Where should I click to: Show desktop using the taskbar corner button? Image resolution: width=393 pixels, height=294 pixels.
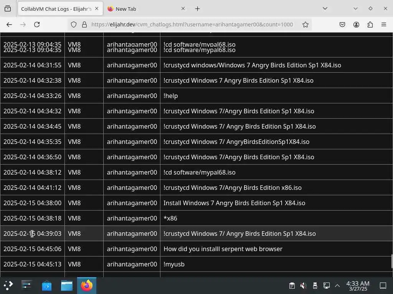pyautogui.click(x=383, y=286)
